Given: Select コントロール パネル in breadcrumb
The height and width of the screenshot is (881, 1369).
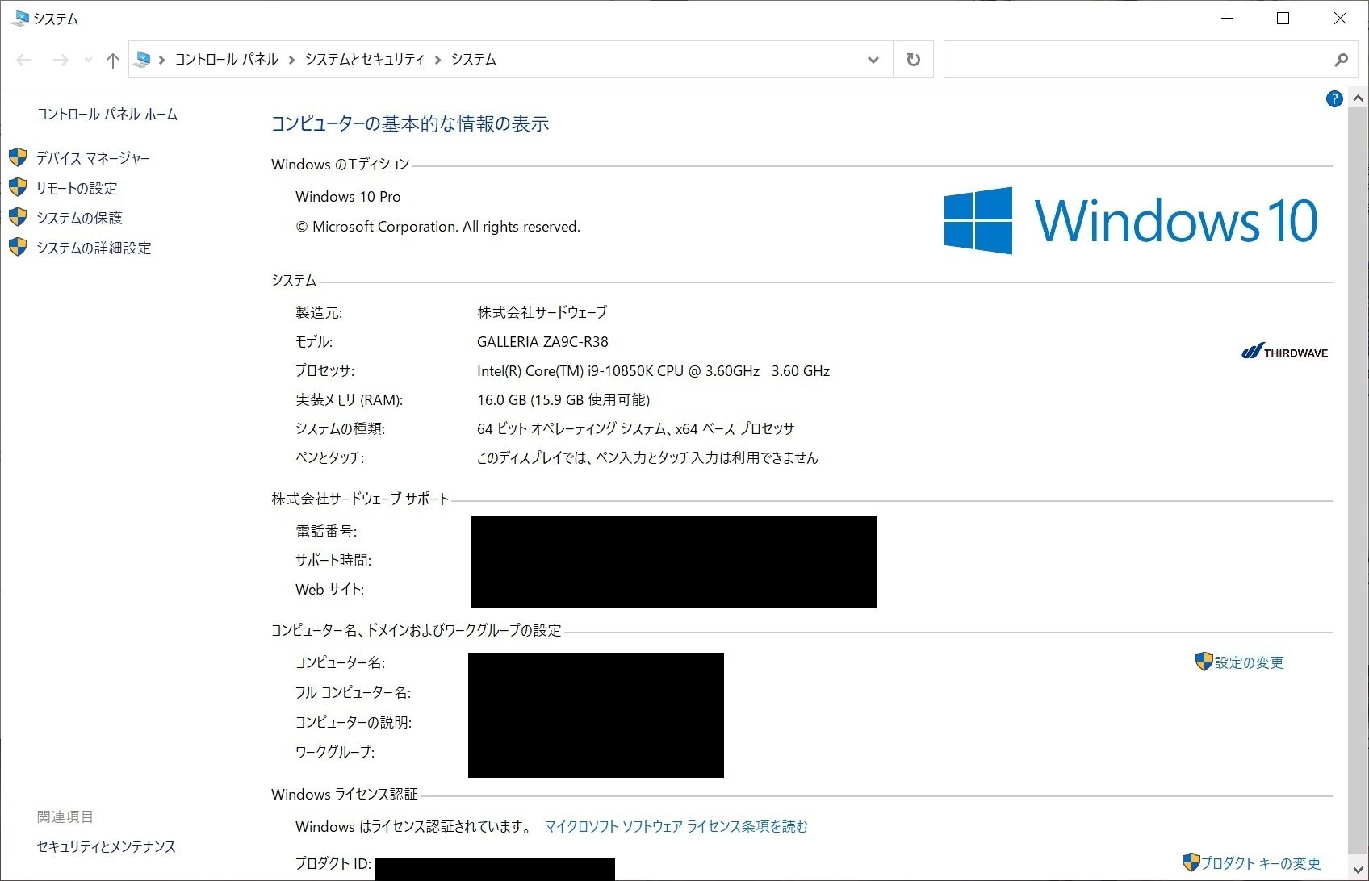Looking at the screenshot, I should point(226,60).
